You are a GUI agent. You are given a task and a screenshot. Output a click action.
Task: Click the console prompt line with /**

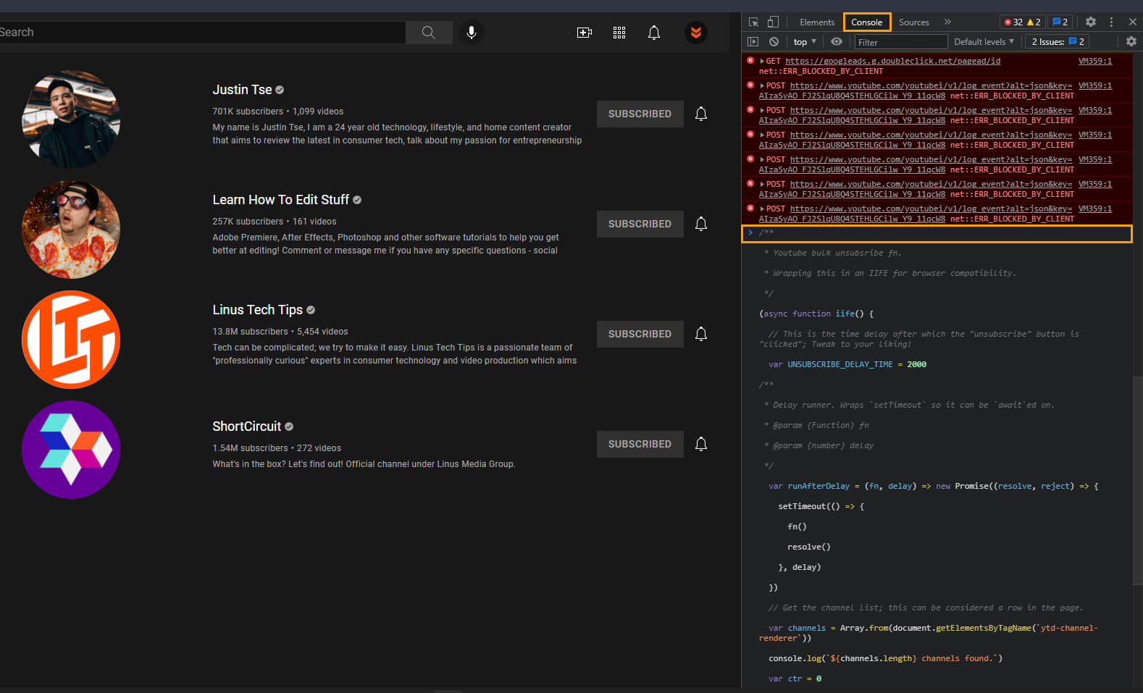tap(937, 233)
